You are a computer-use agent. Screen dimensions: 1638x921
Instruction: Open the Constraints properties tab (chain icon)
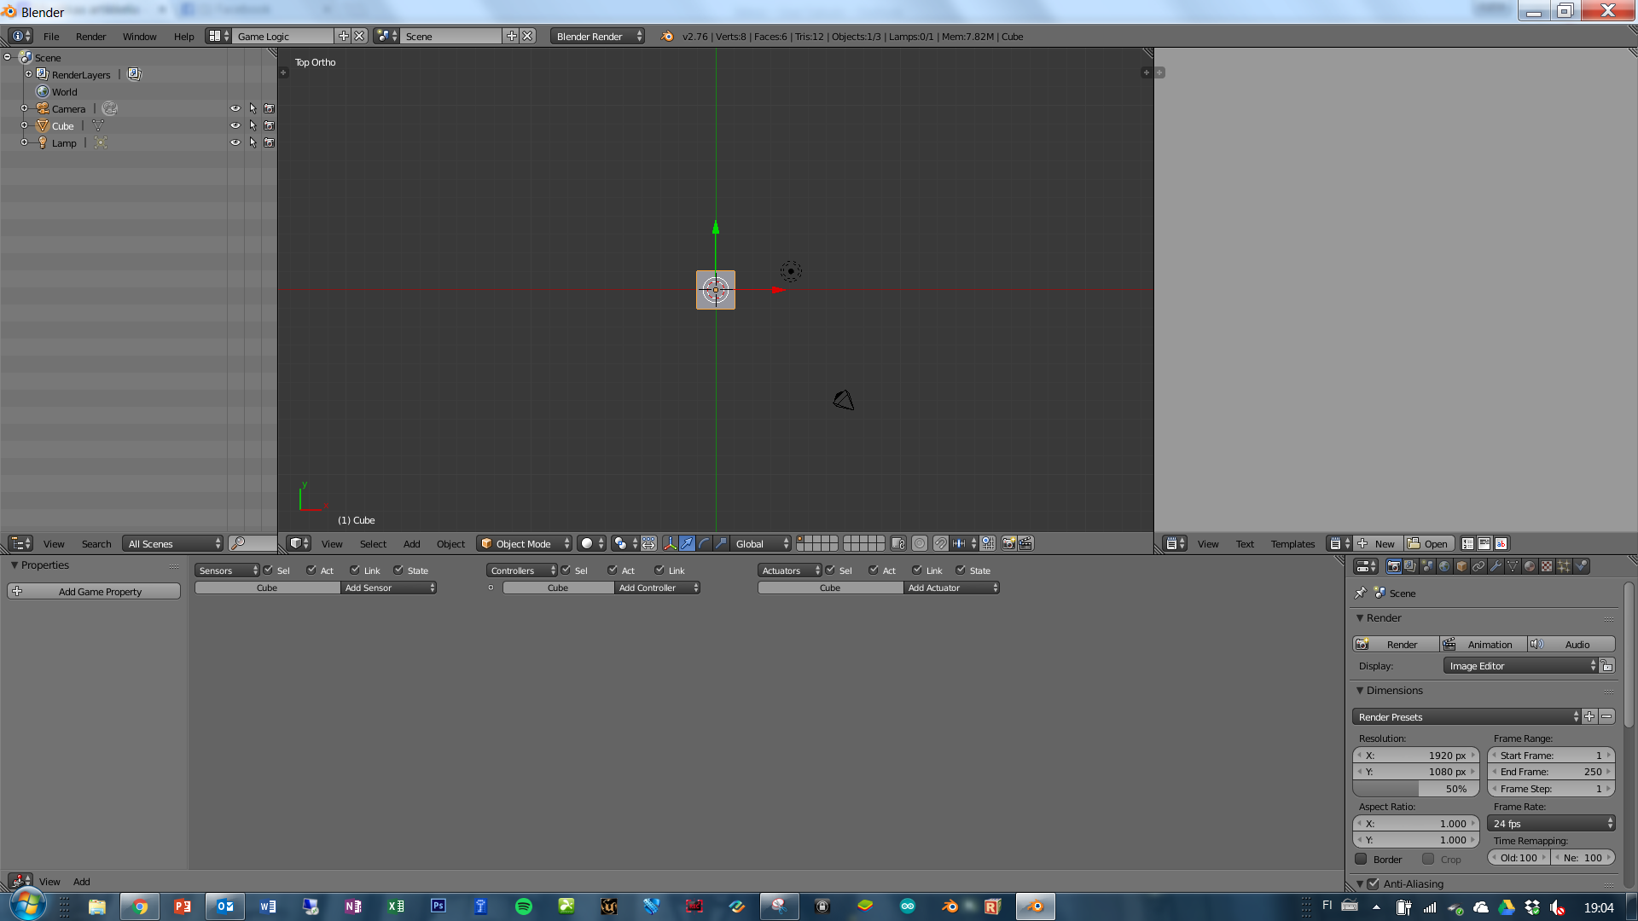click(1478, 566)
